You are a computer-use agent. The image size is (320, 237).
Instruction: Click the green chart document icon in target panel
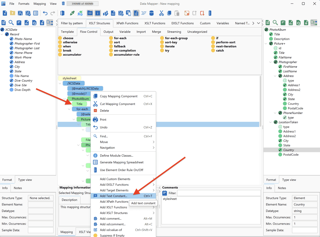[291, 23]
